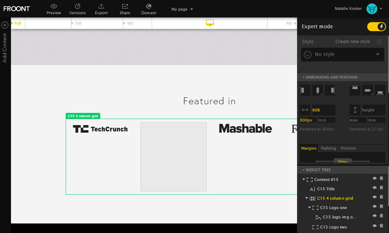Click the Full breakpoint marker
The height and width of the screenshot is (233, 389).
tap(16, 23)
